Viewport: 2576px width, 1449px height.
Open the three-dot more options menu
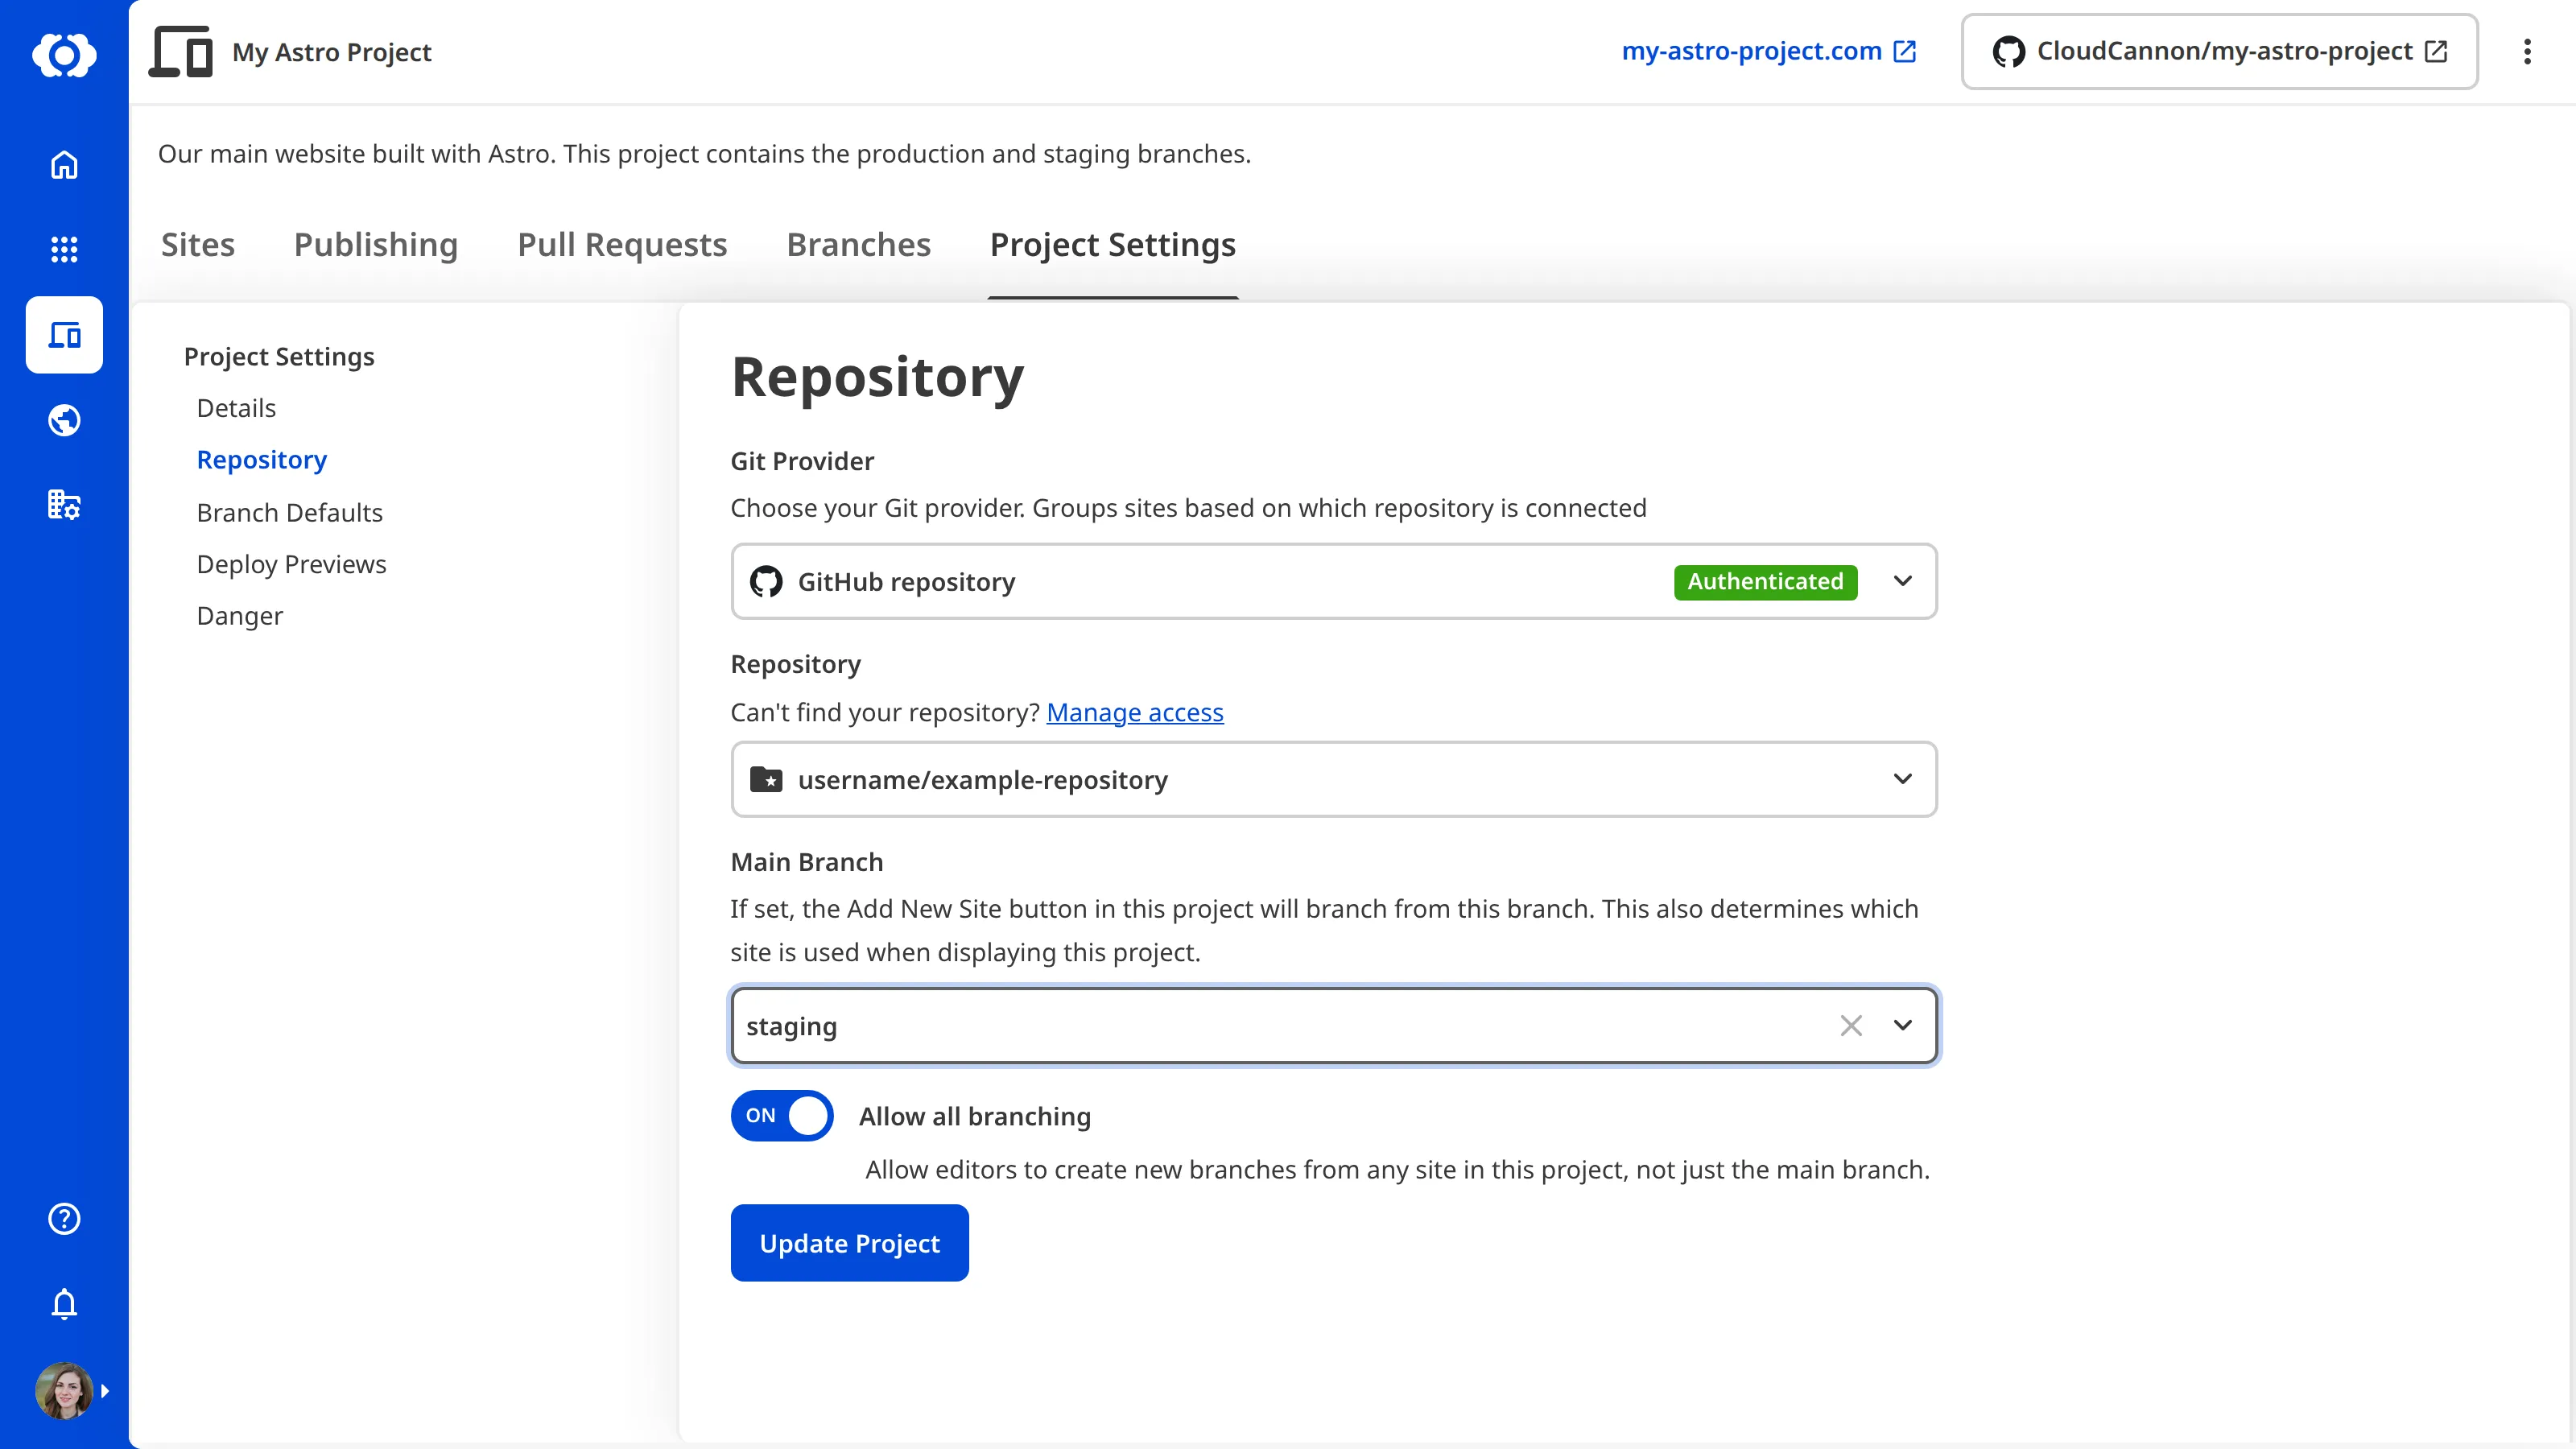point(2527,52)
